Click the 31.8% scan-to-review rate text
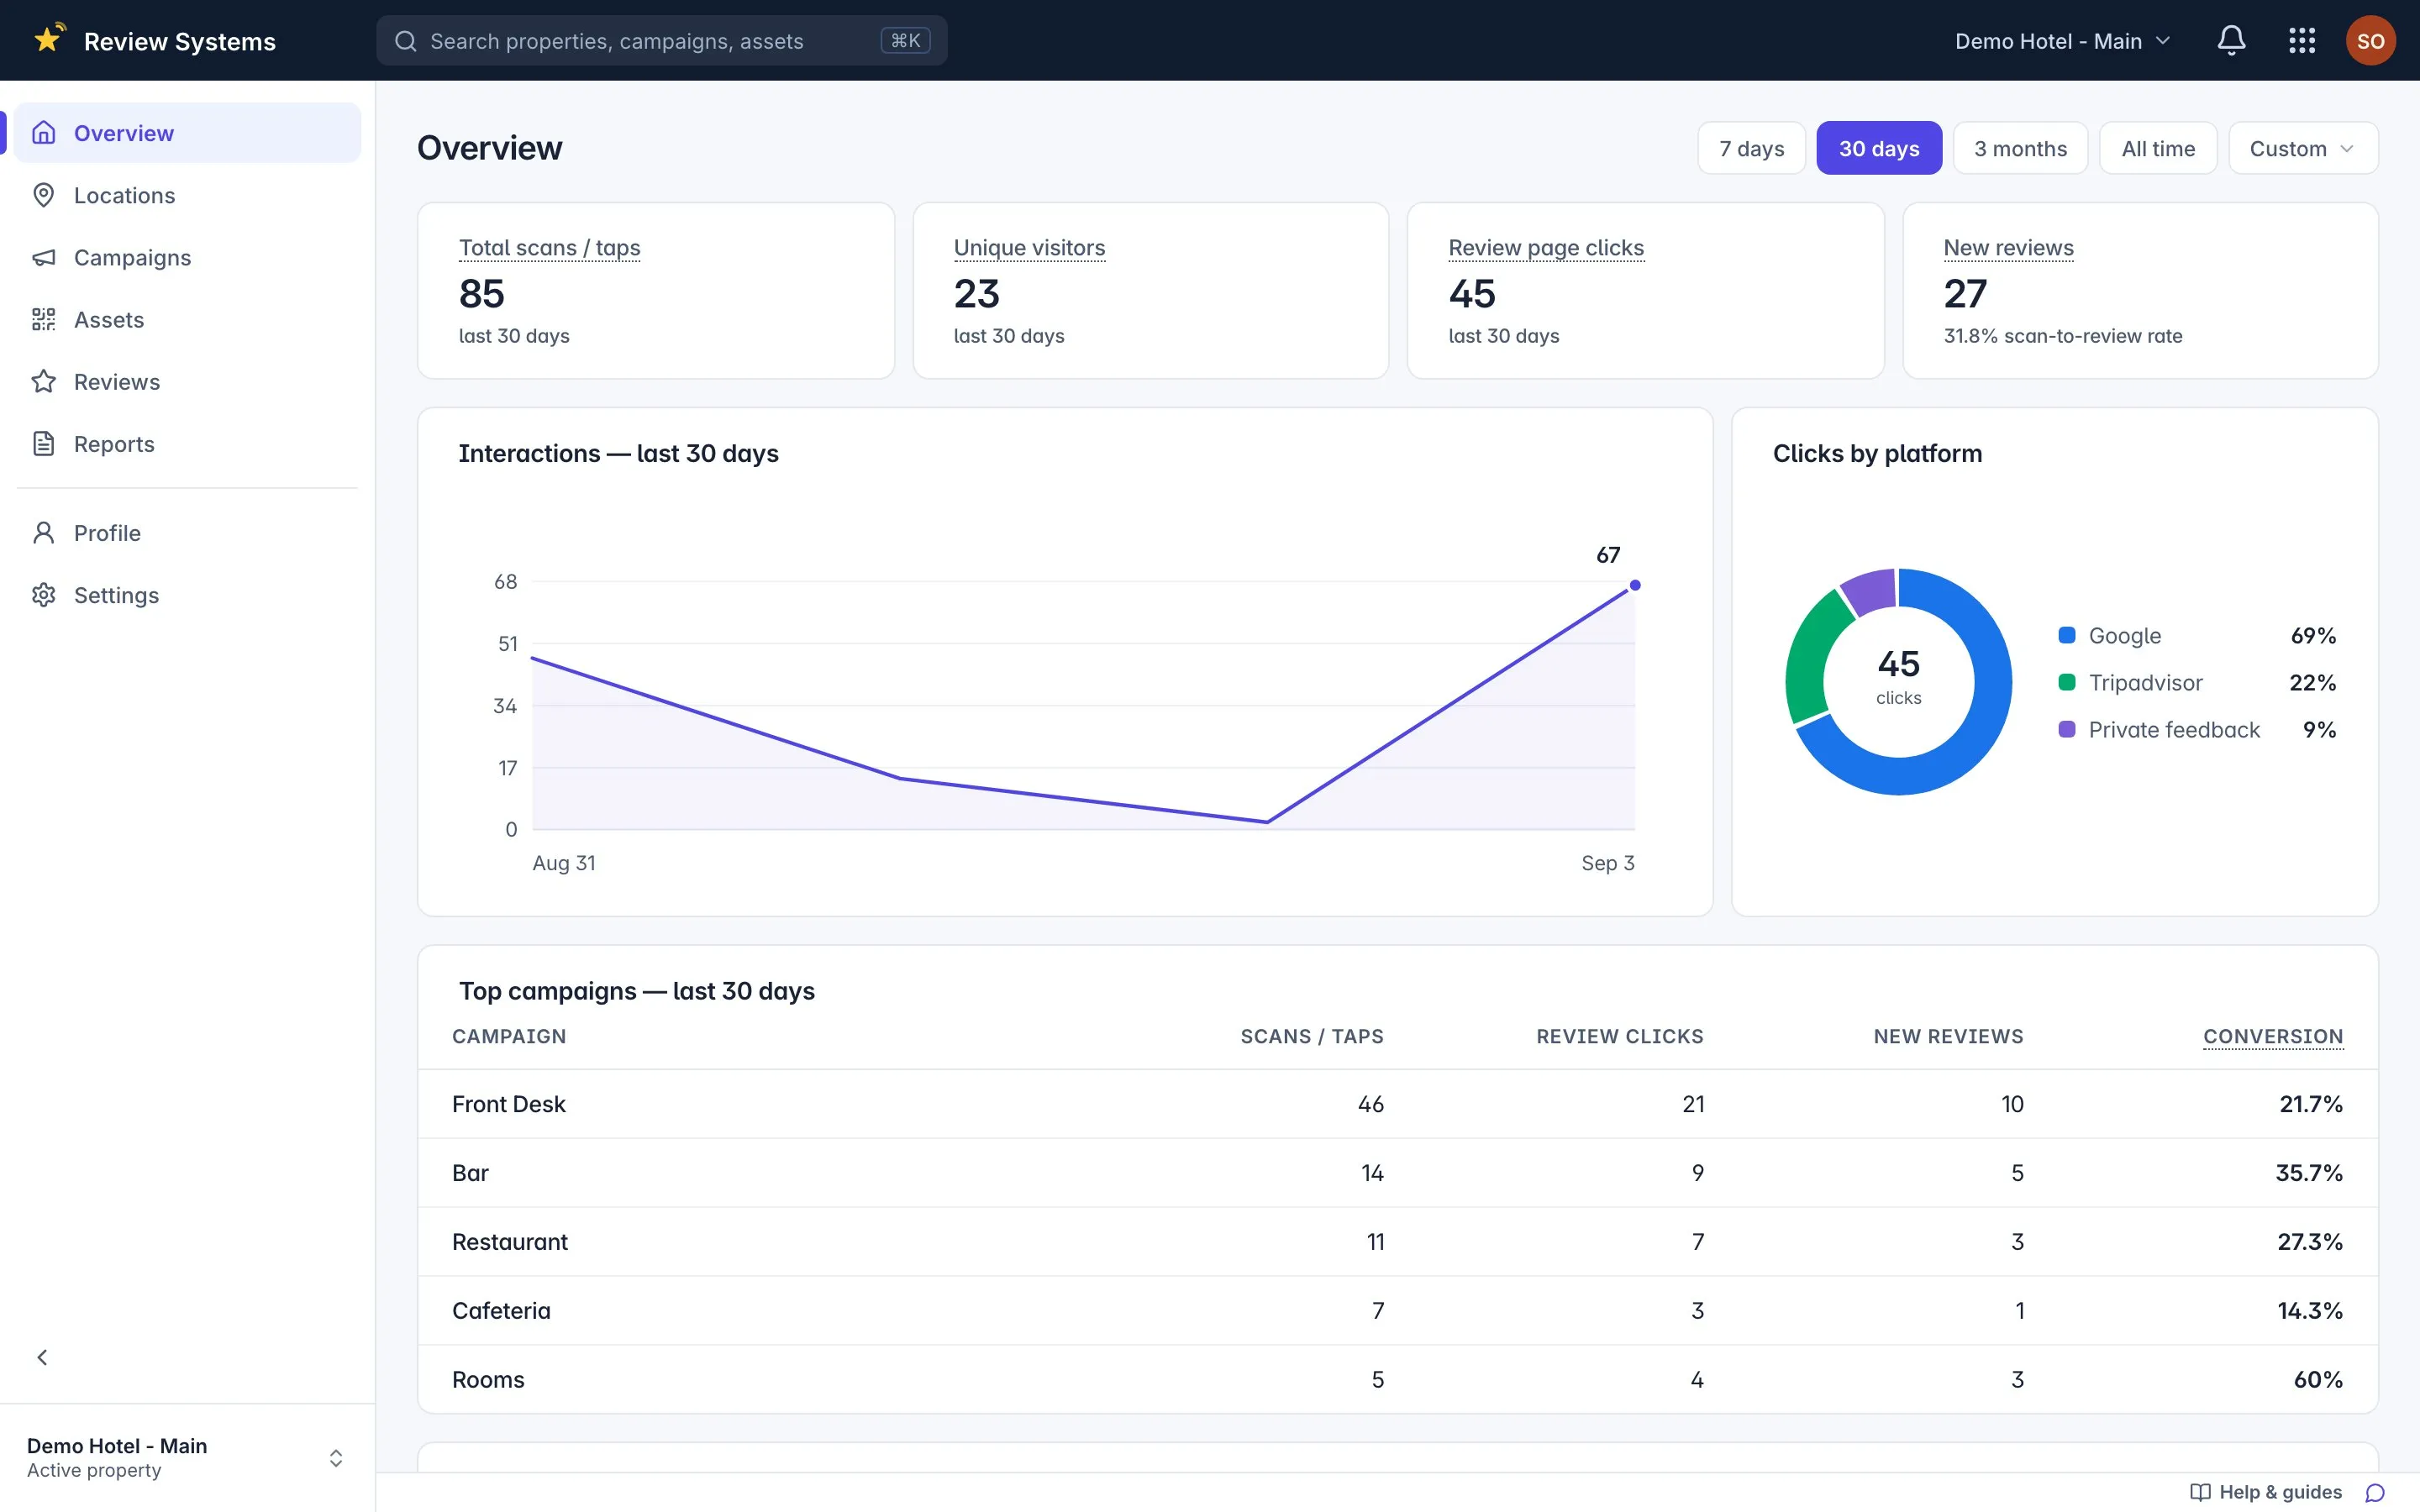This screenshot has width=2420, height=1512. tap(2062, 336)
